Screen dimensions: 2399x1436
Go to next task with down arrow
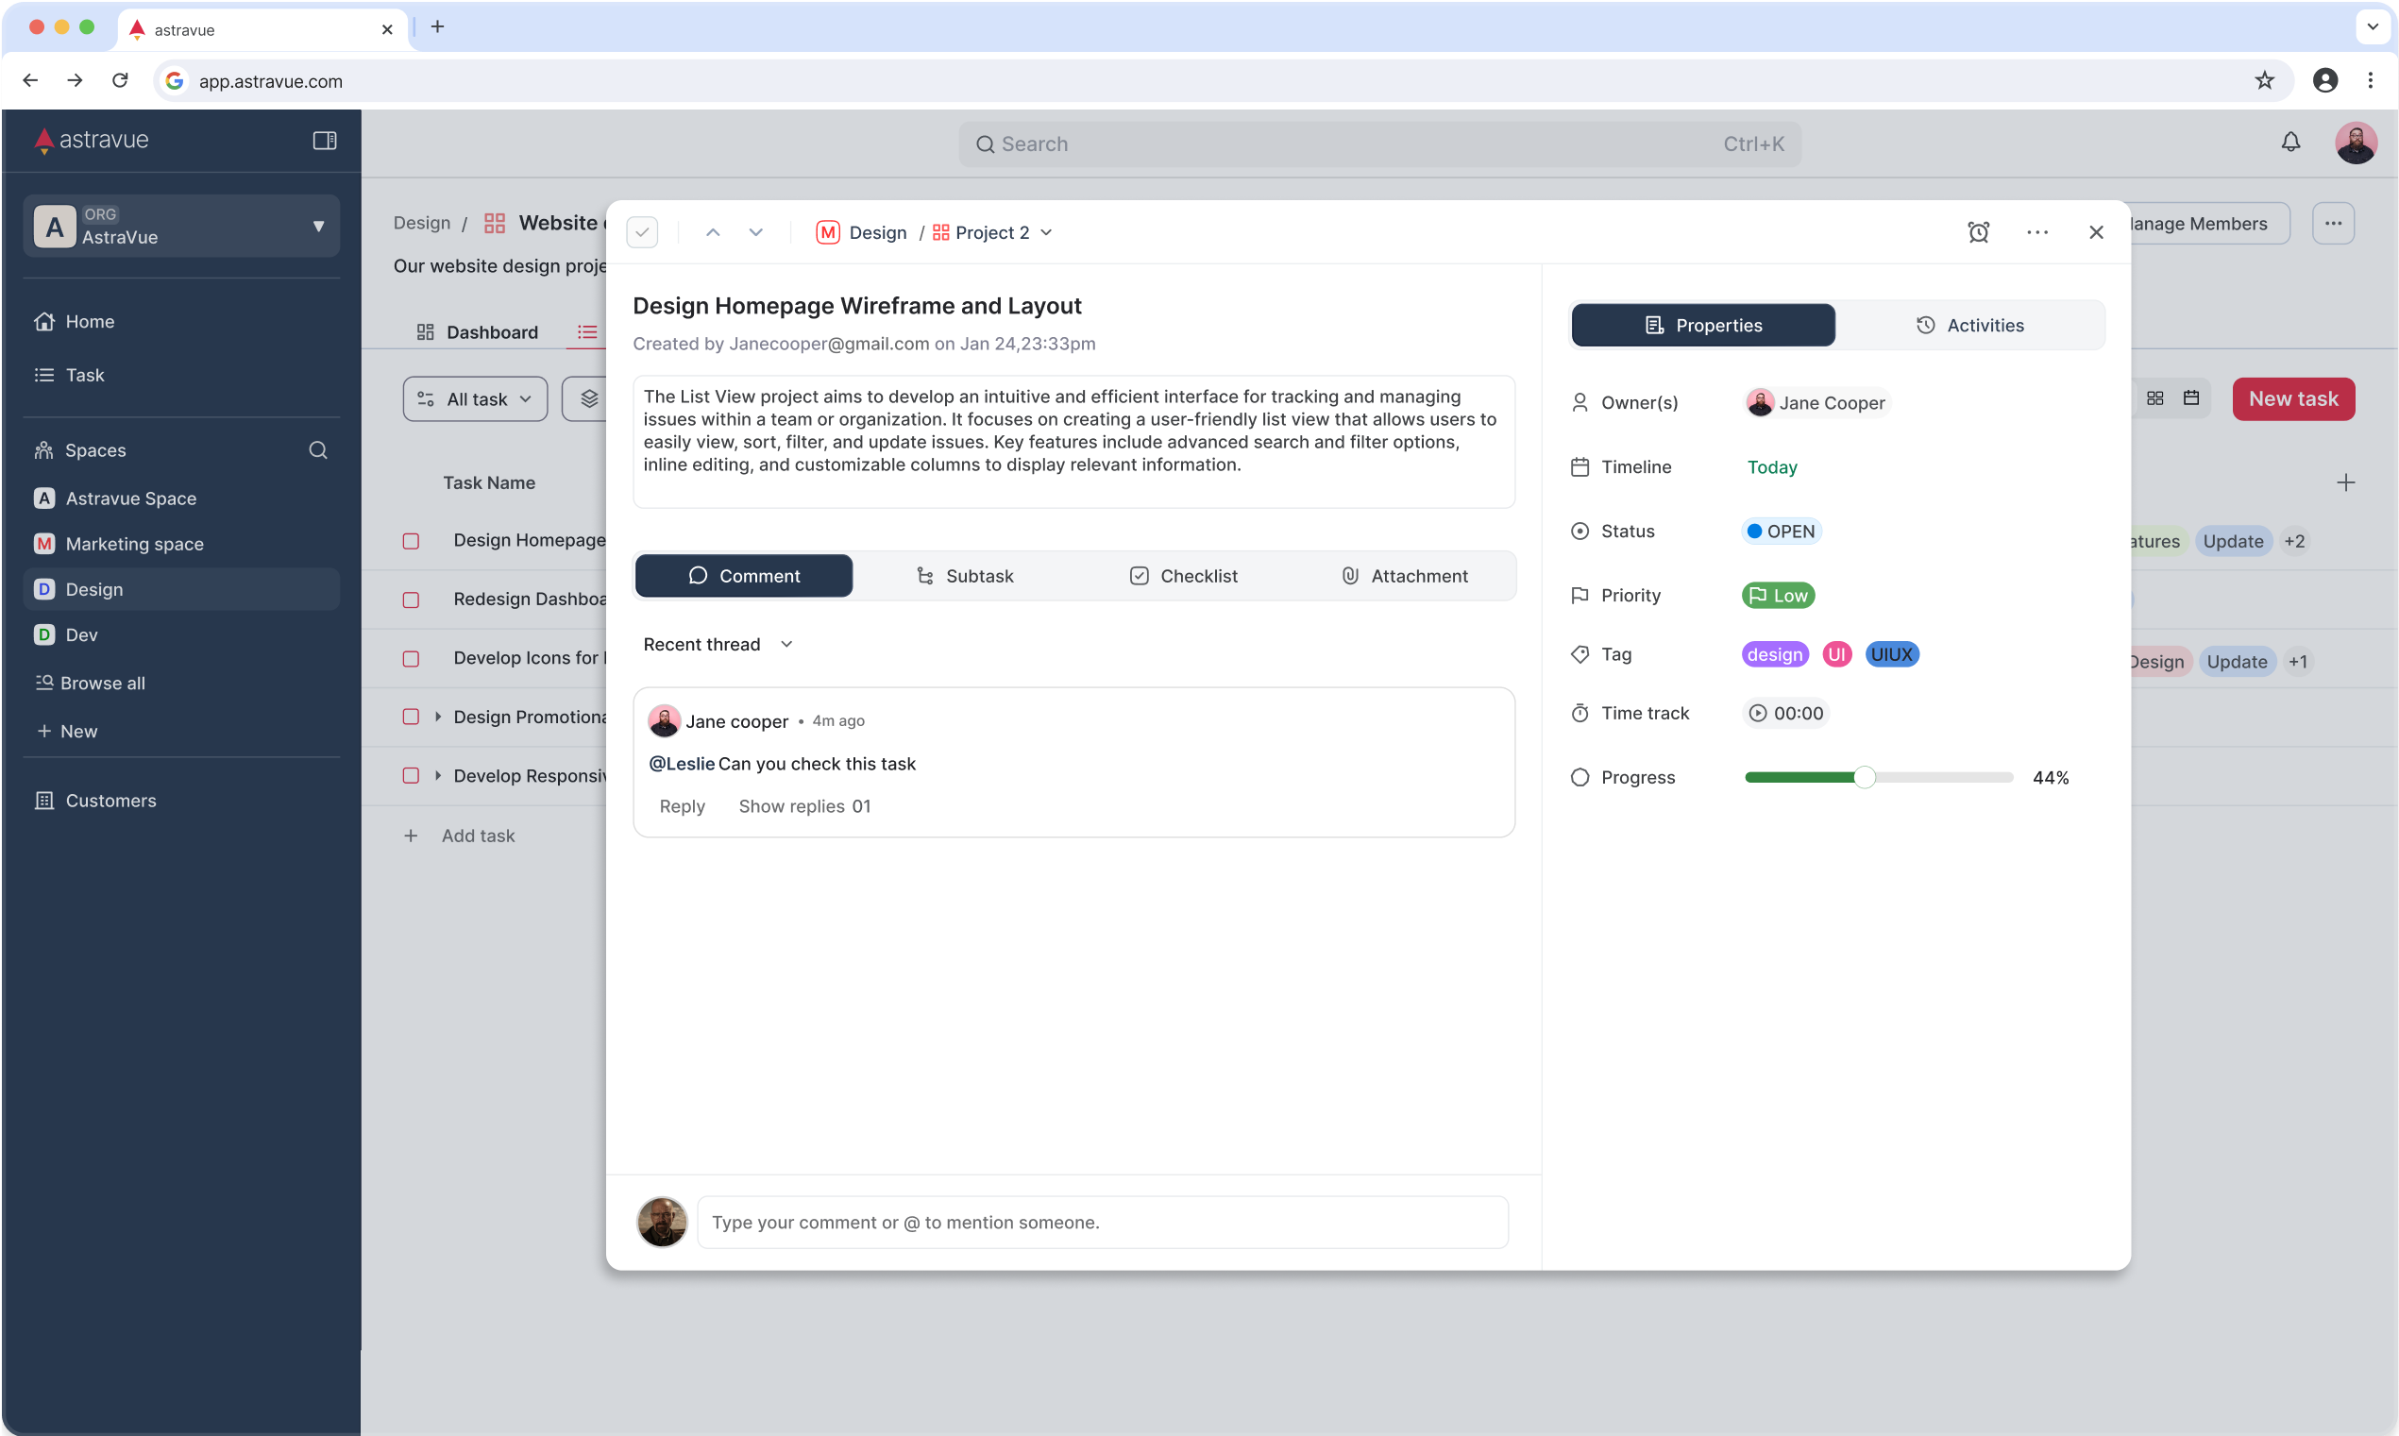755,232
